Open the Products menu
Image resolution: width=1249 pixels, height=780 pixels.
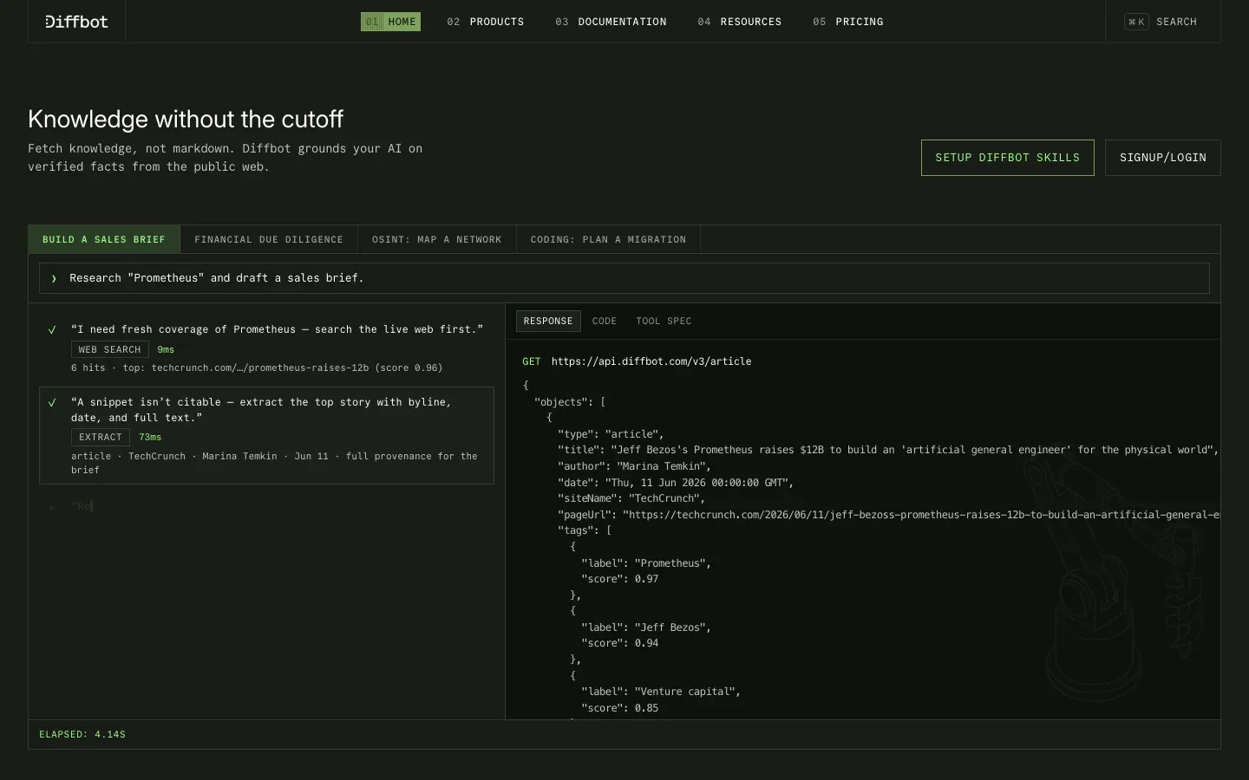click(486, 22)
